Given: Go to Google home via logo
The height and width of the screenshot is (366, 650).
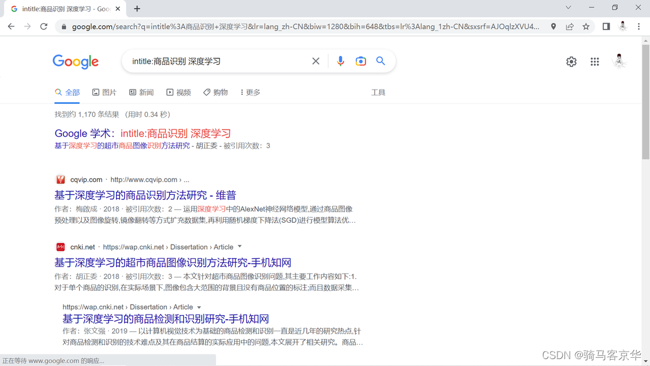Looking at the screenshot, I should (76, 62).
